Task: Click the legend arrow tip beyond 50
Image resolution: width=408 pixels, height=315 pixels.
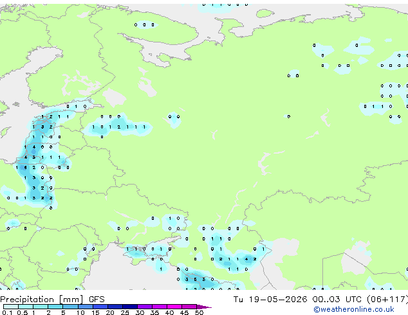Action: point(204,307)
